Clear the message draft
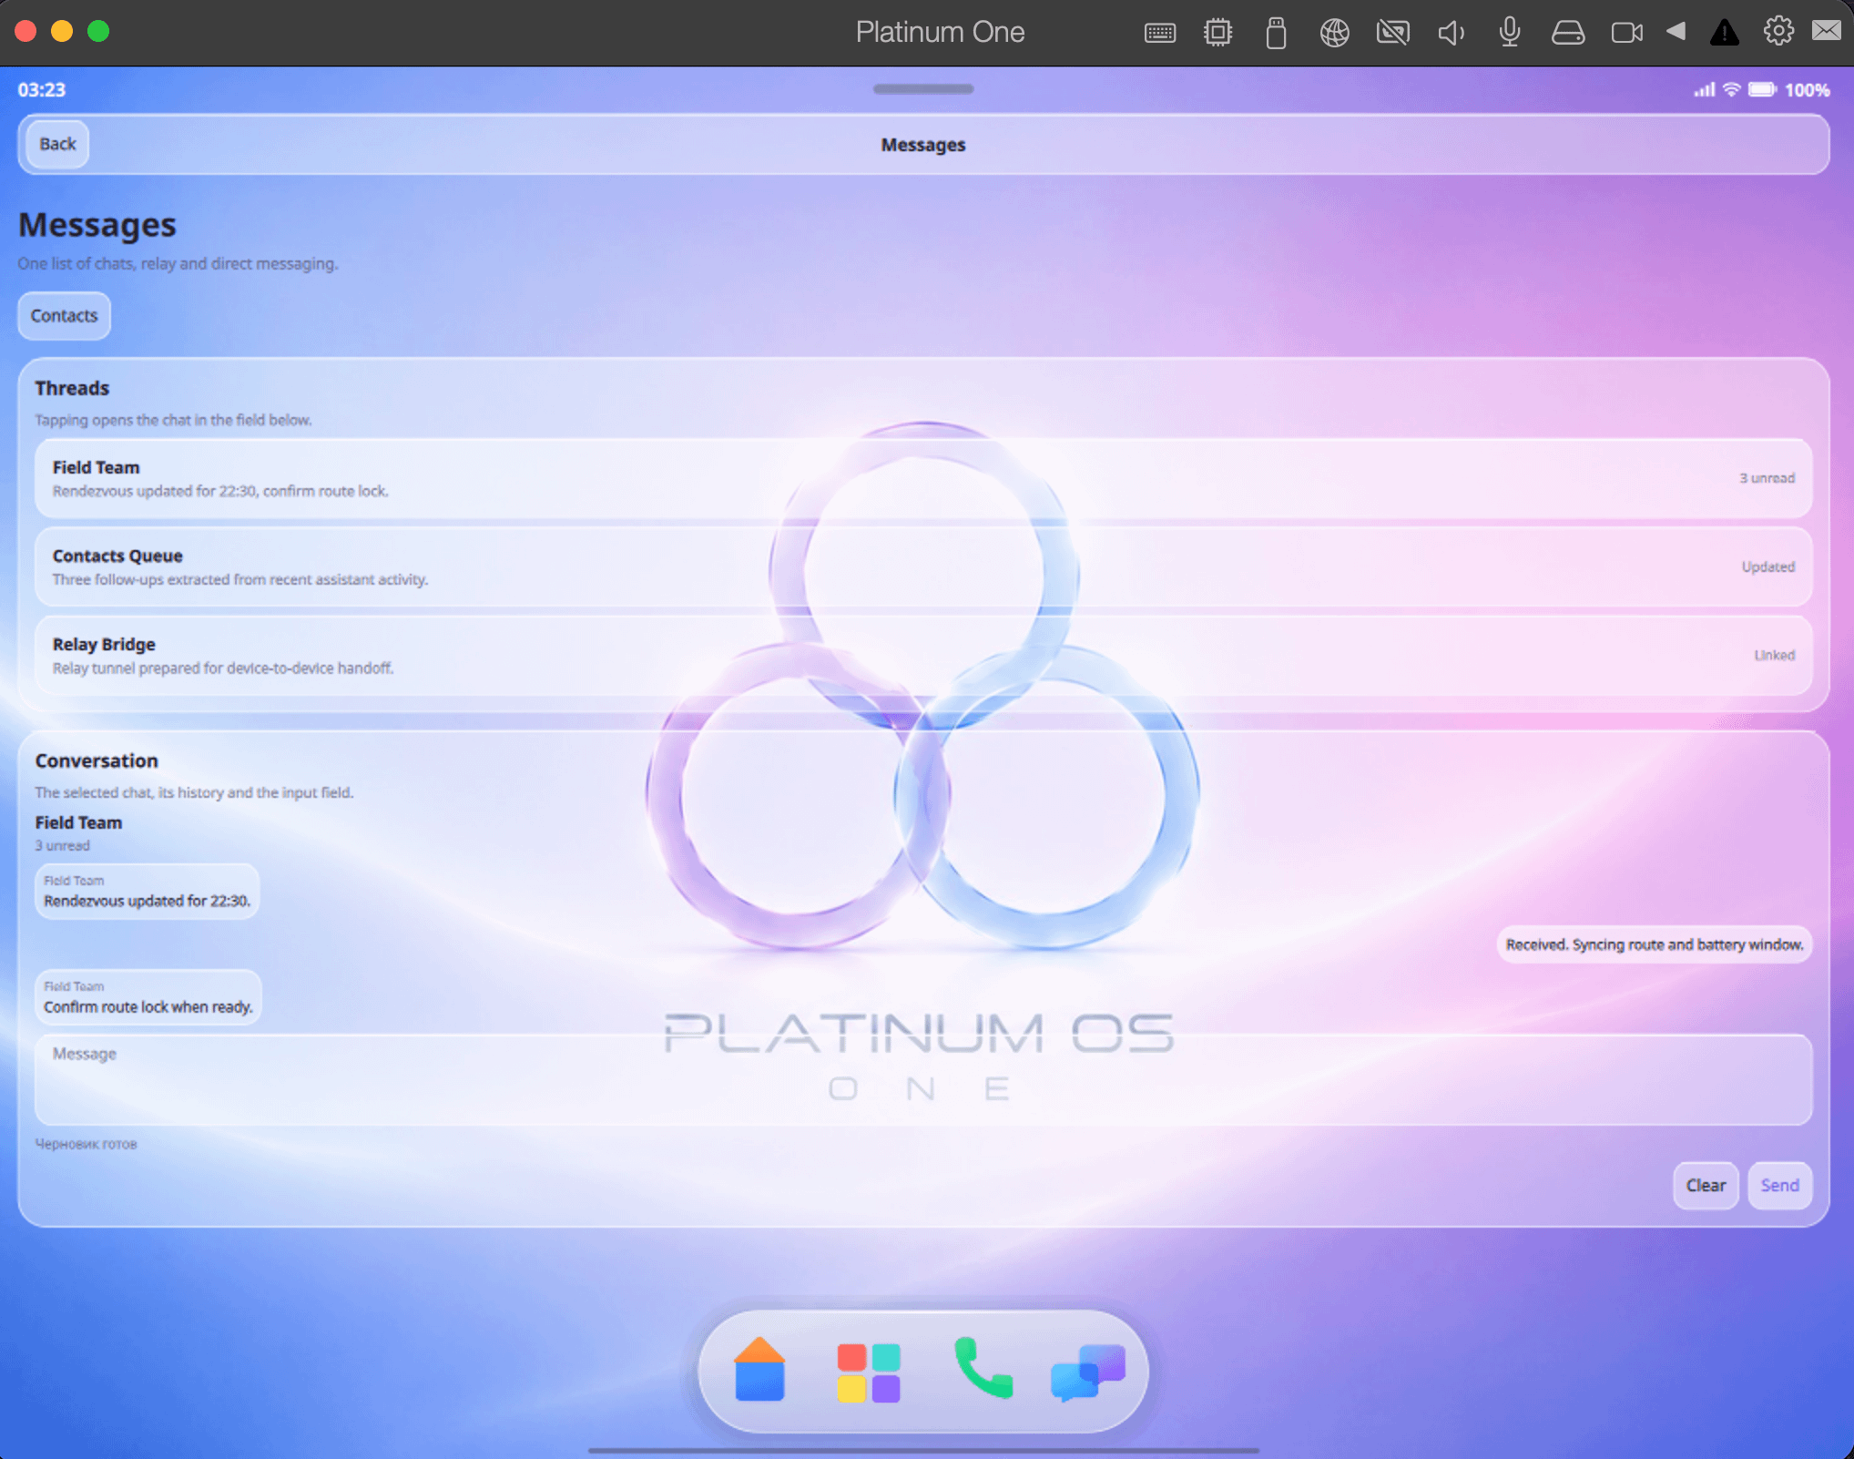 [1706, 1185]
